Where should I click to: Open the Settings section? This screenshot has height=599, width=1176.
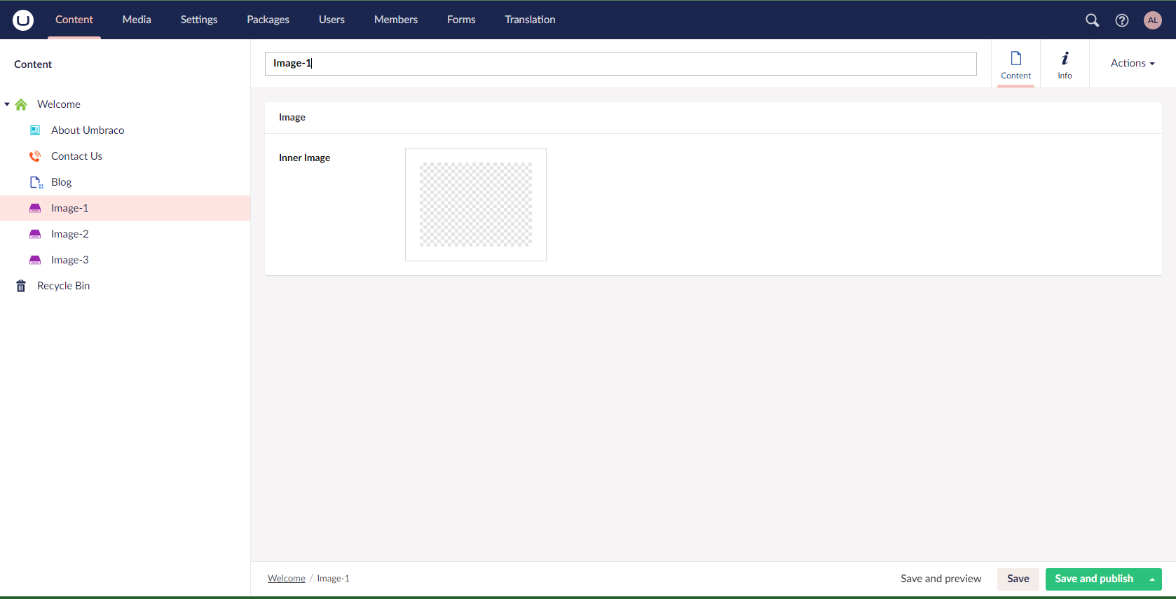coord(199,20)
